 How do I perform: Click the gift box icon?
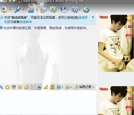[52, 87]
